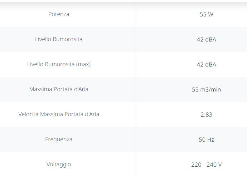Click the Frequenza label

coord(59,139)
